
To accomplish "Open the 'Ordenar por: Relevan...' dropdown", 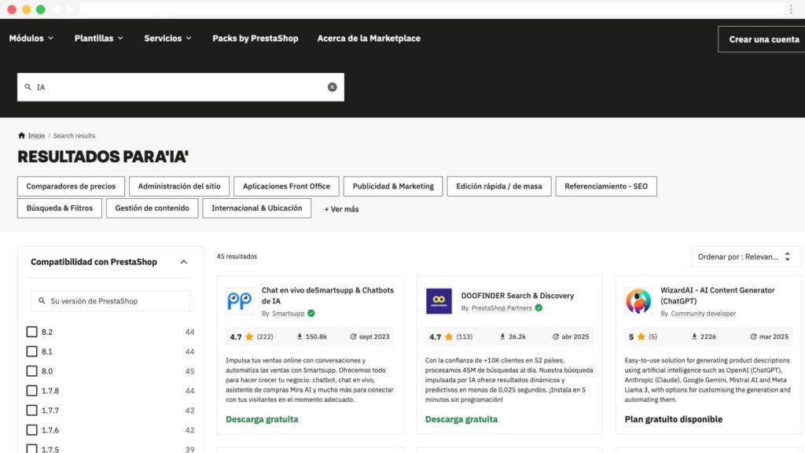I will click(x=745, y=256).
